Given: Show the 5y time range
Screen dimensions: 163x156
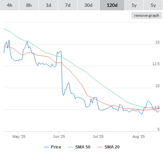Looking at the screenshot, I should pyautogui.click(x=153, y=5).
